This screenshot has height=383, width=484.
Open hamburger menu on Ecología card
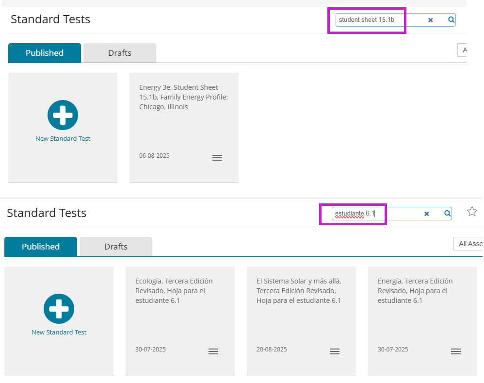(x=213, y=351)
